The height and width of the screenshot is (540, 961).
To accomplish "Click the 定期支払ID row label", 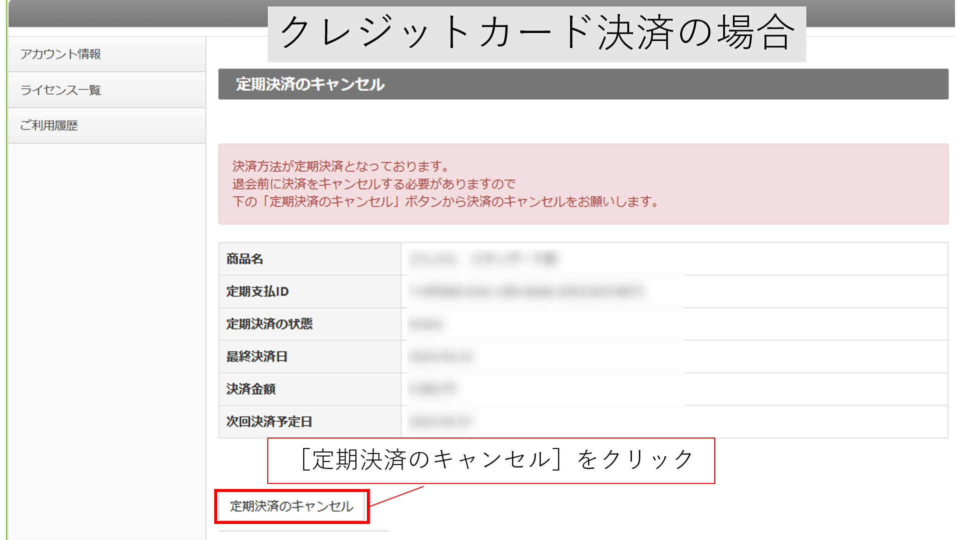I will click(x=257, y=291).
